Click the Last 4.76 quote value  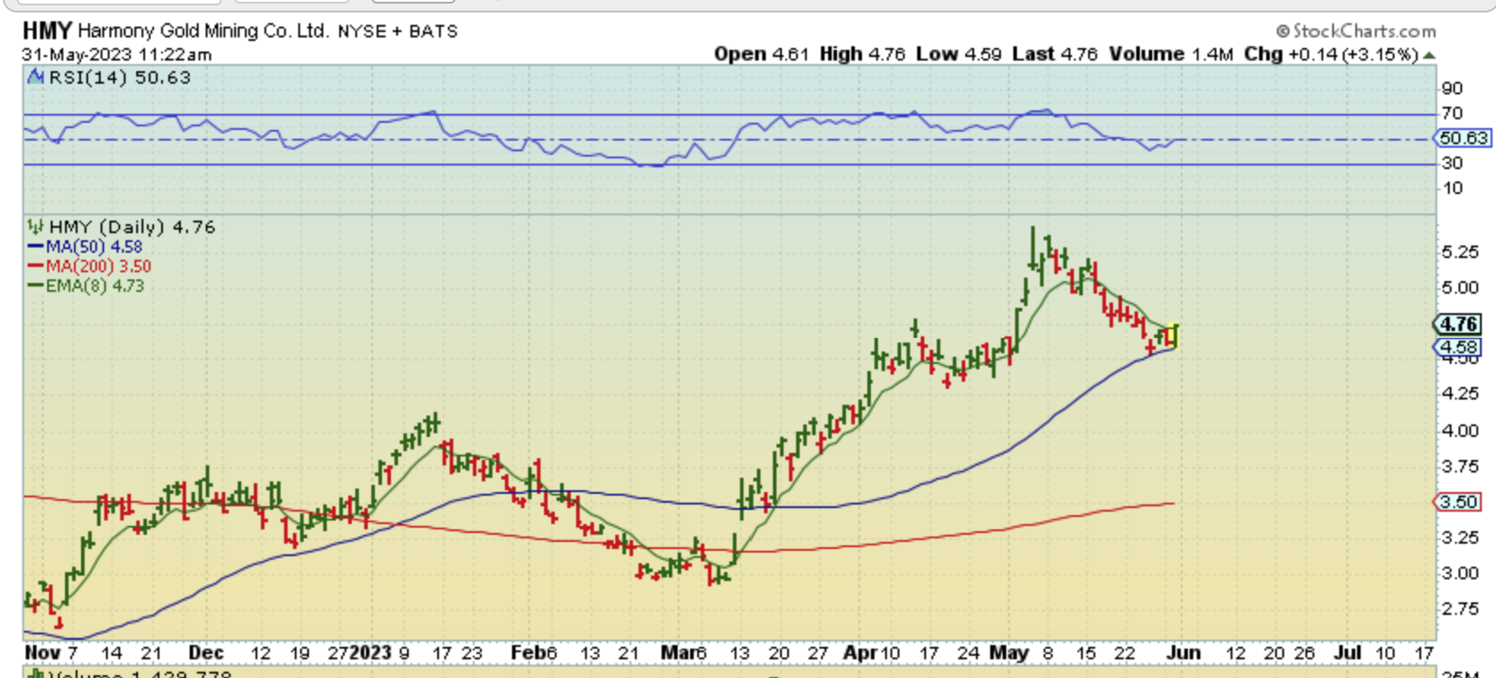(x=1055, y=54)
